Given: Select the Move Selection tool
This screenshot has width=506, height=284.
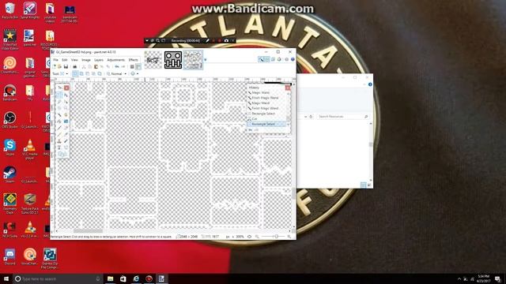Looking at the screenshot, I should 66,102.
